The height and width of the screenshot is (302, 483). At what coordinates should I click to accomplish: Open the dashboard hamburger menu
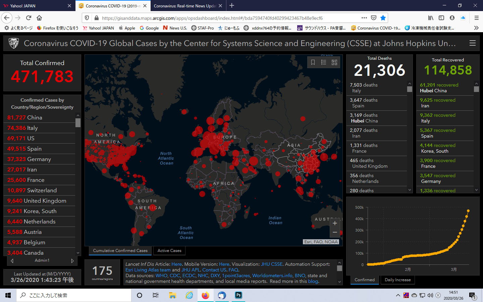pyautogui.click(x=472, y=43)
